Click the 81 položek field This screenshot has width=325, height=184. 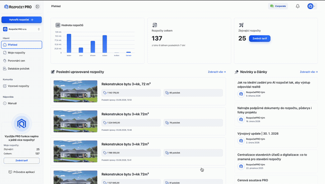[193, 182]
